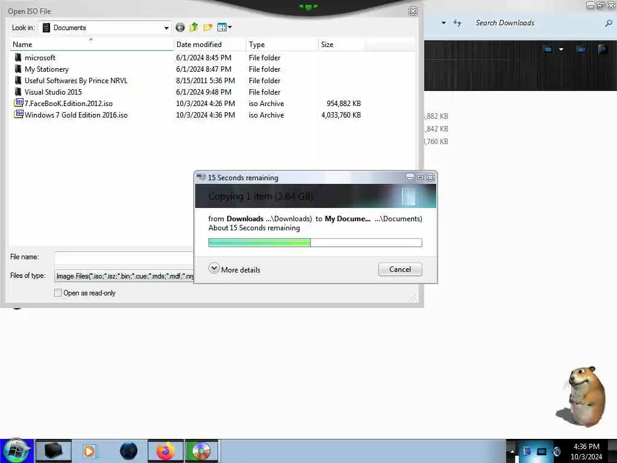The width and height of the screenshot is (617, 463).
Task: Click the volume speaker tray icon
Action: (557, 451)
